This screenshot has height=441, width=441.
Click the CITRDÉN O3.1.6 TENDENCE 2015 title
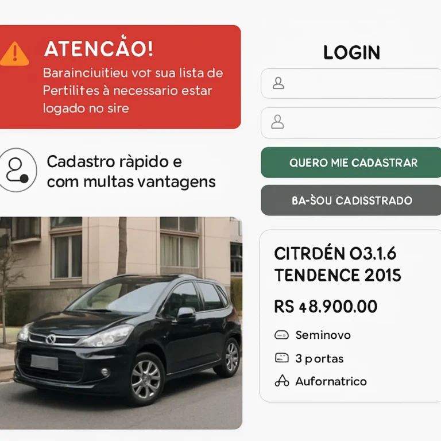[x=338, y=264]
